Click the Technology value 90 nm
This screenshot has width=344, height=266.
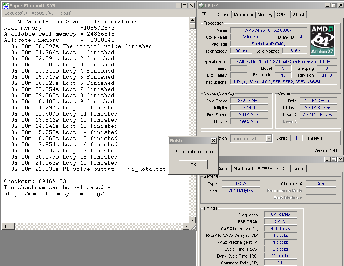click(241, 51)
